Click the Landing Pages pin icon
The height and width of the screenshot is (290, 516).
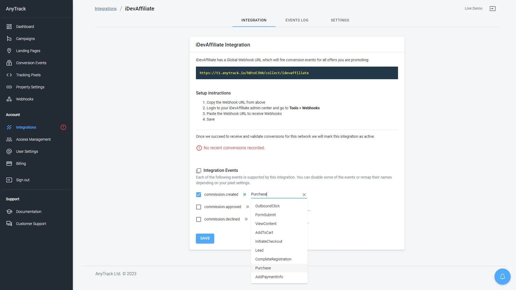pyautogui.click(x=9, y=51)
